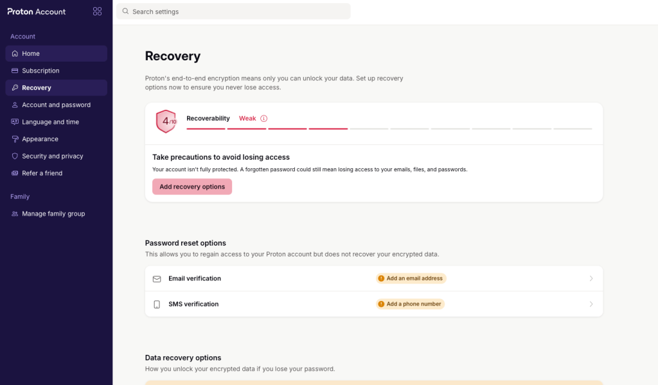Expand the SMS verification row chevron
Screen dimensions: 658x385
tap(591, 304)
